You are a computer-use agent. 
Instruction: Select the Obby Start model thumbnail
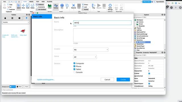(23, 31)
